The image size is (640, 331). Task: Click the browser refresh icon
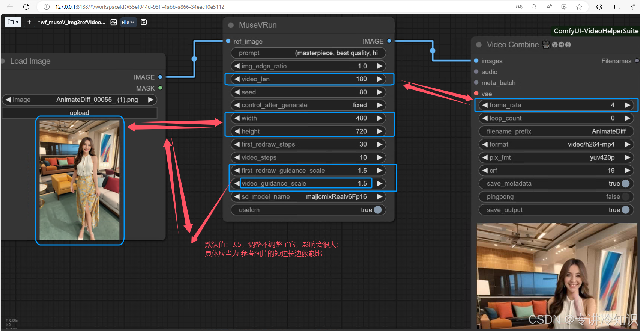pyautogui.click(x=26, y=7)
